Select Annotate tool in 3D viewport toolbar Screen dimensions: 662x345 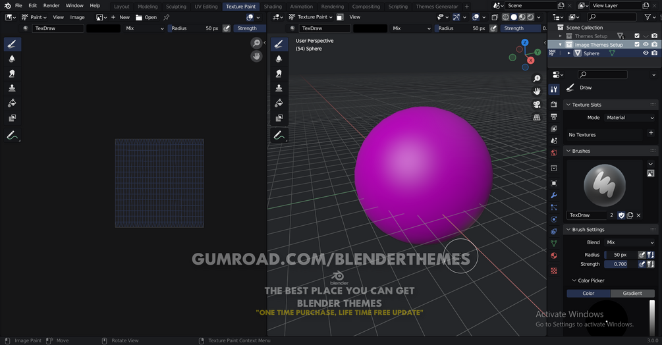click(x=279, y=136)
